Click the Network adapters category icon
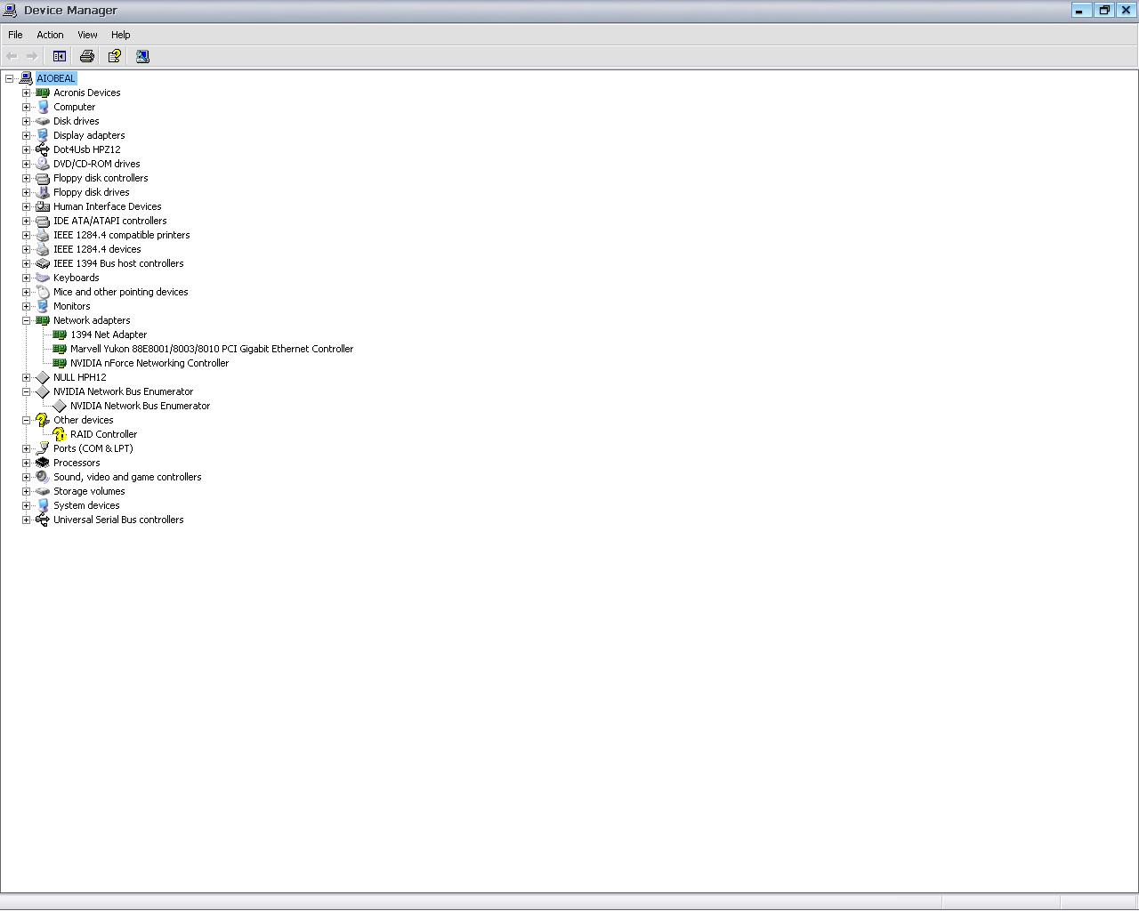The height and width of the screenshot is (911, 1139). (x=43, y=320)
